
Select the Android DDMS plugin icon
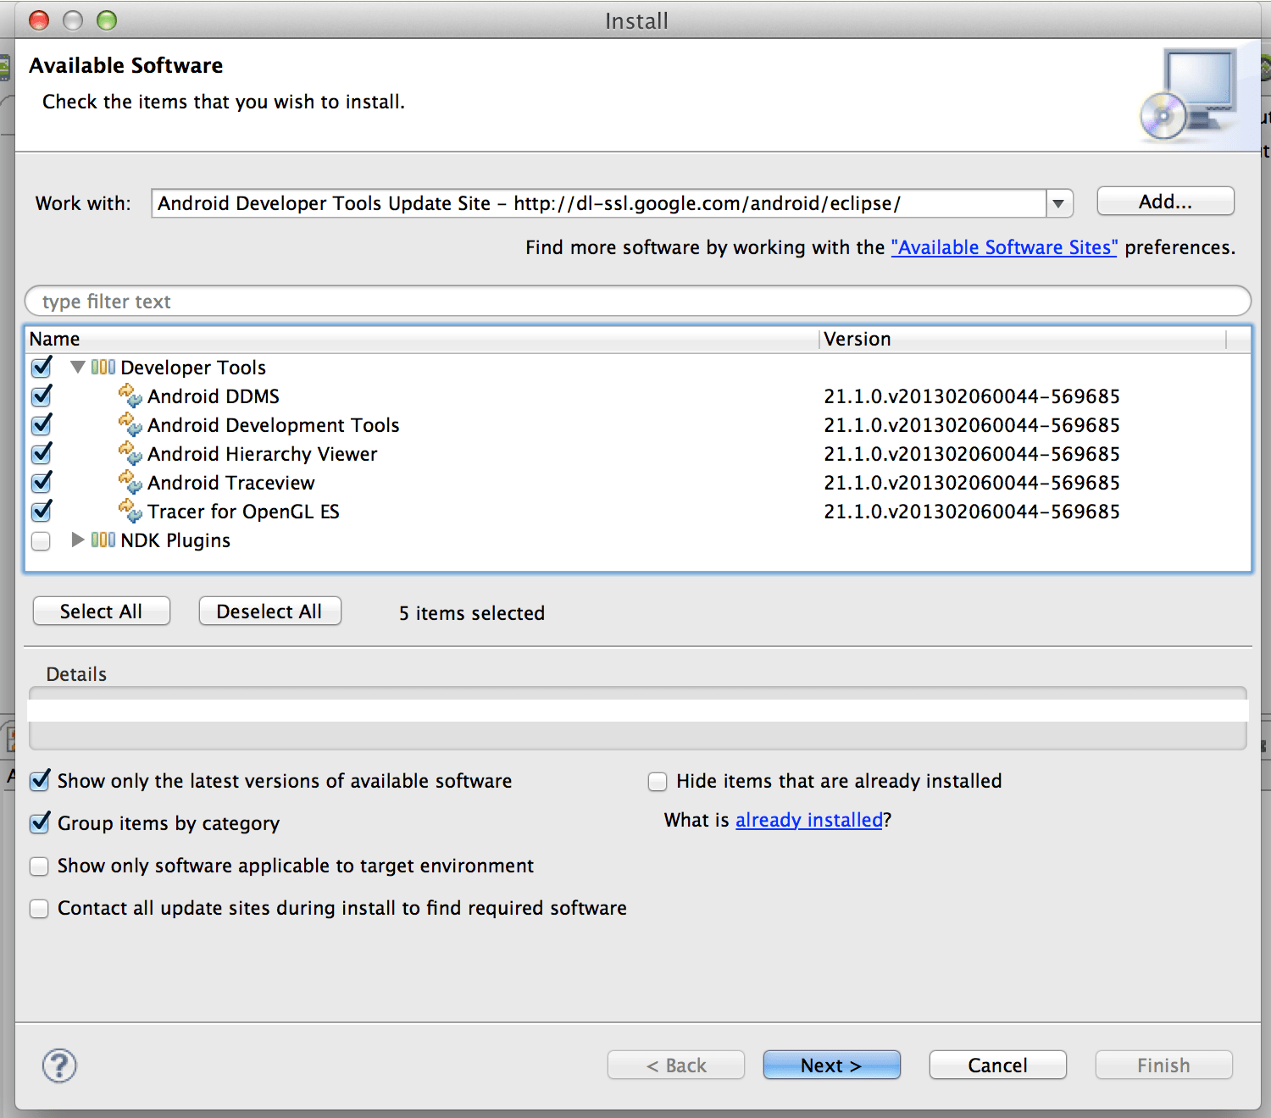click(130, 396)
